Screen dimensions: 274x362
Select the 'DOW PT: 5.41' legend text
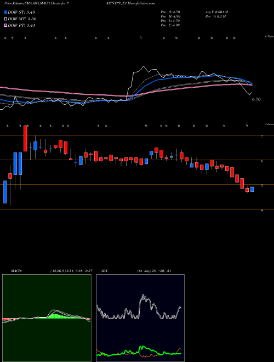click(x=21, y=25)
